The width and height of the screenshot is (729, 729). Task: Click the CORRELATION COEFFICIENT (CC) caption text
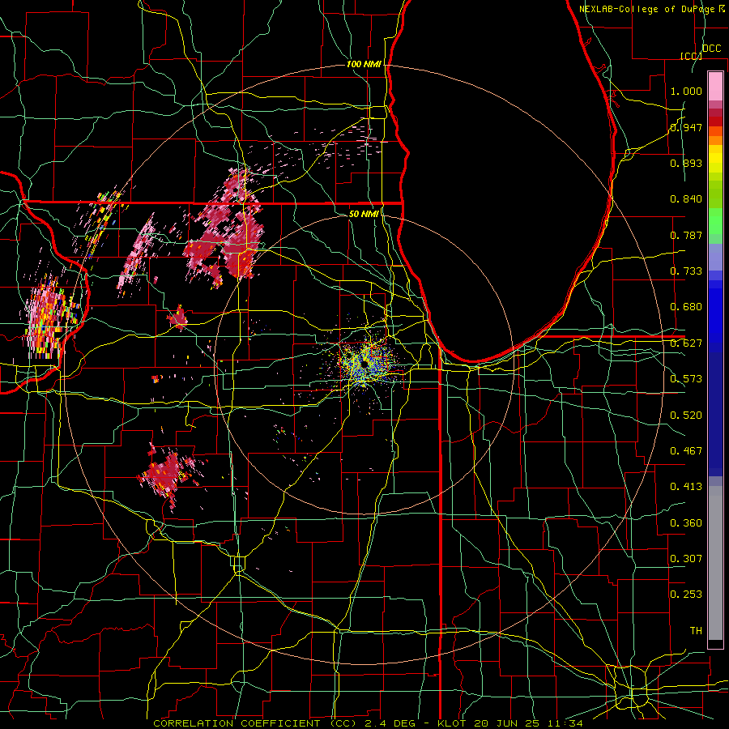click(x=255, y=723)
